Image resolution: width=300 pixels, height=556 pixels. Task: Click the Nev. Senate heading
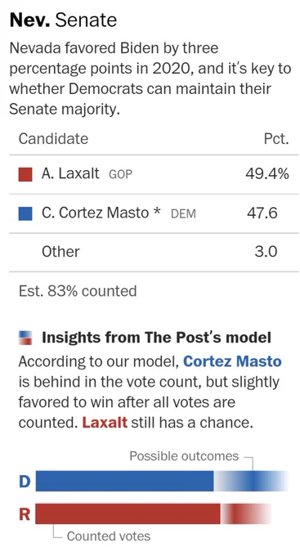point(63,20)
